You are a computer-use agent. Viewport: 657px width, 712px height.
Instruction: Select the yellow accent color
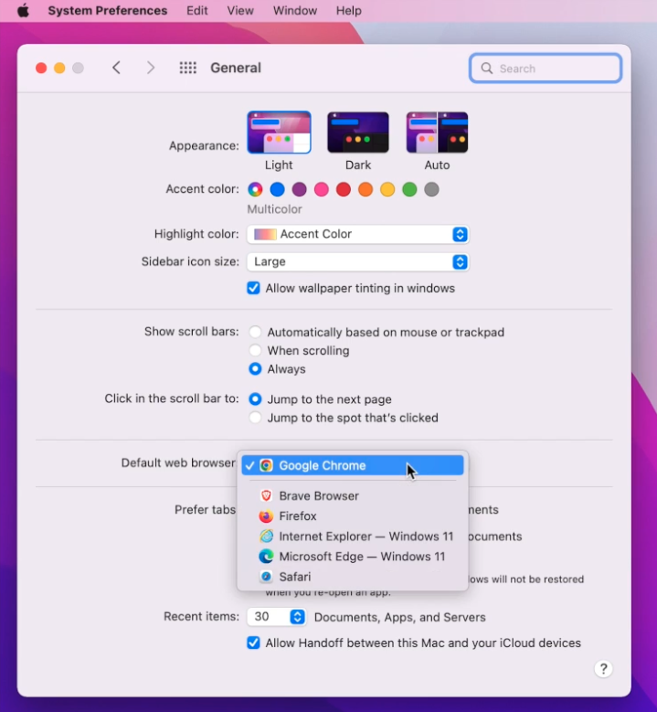(387, 189)
